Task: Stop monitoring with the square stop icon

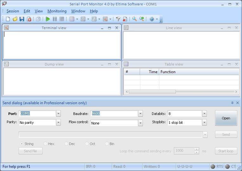Action: [62, 19]
